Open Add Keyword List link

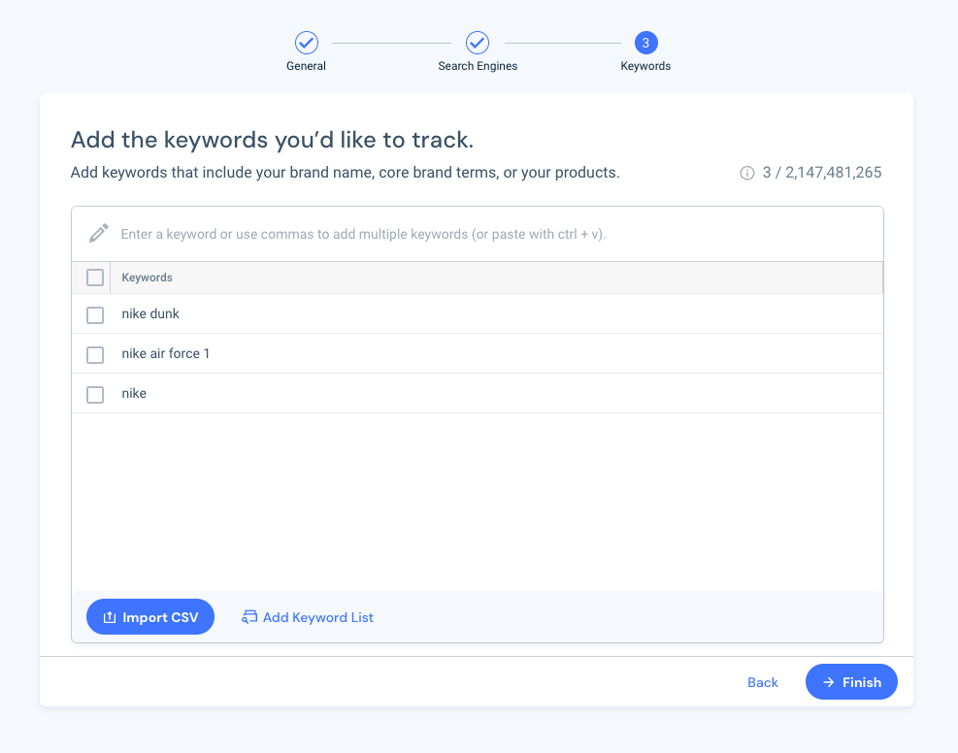308,617
